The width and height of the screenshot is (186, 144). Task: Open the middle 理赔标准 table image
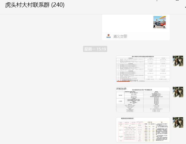(143, 100)
